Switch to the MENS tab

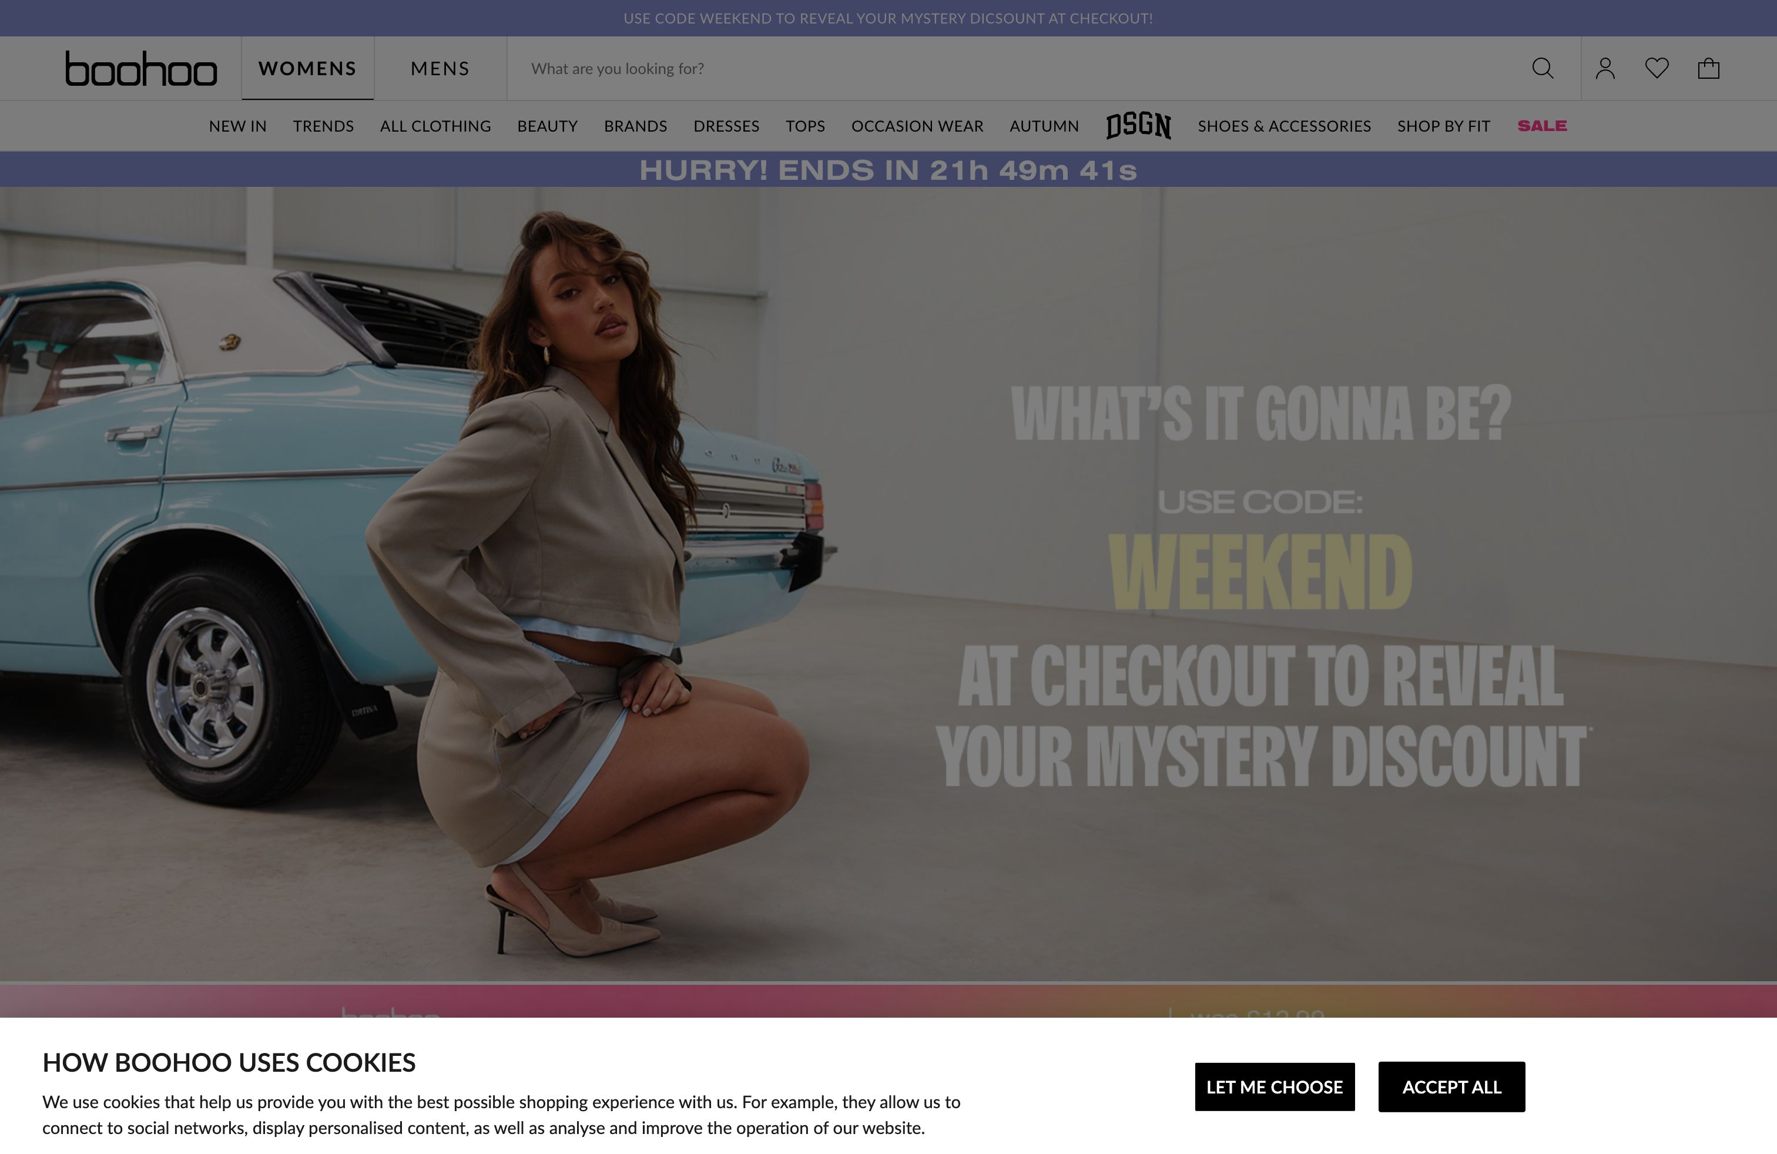pyautogui.click(x=441, y=69)
